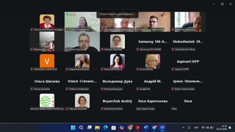Click muted mic icon beside Boyarchuk Andriy

(102, 109)
